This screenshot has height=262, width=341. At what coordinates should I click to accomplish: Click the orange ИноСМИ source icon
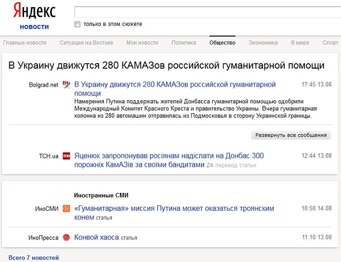66,208
